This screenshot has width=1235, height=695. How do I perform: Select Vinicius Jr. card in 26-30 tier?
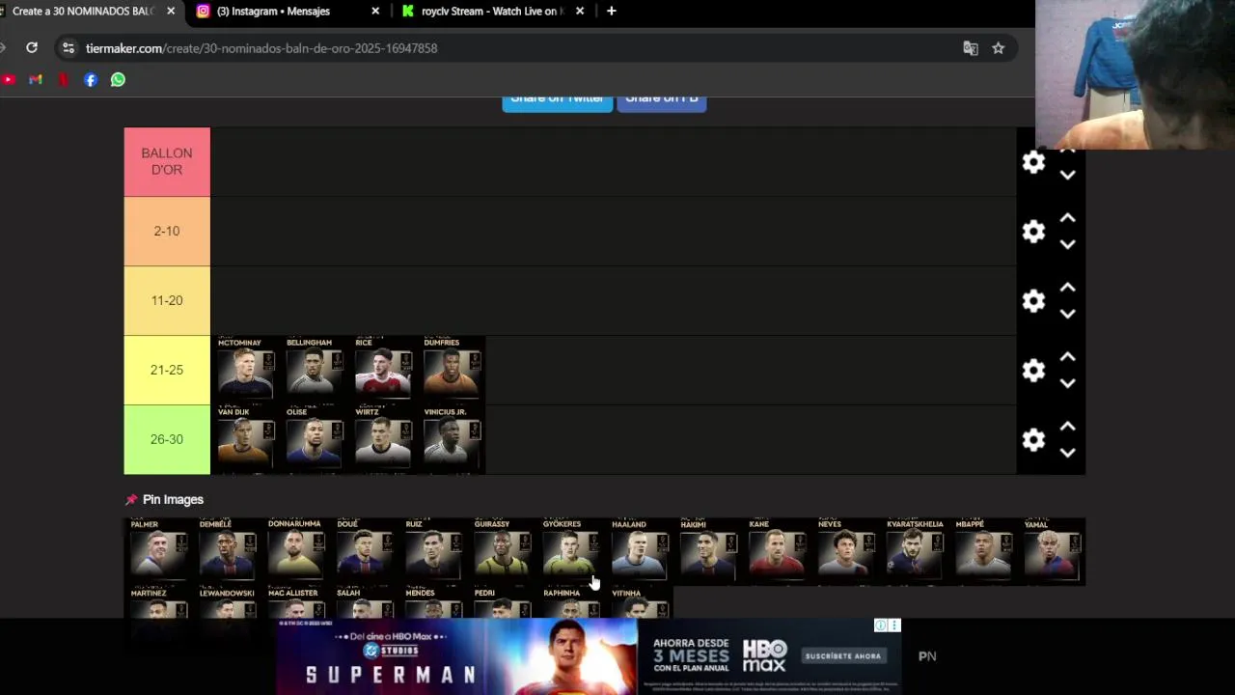pyautogui.click(x=451, y=440)
